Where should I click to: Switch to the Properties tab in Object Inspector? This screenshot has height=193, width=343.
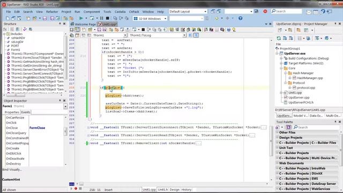[12, 112]
